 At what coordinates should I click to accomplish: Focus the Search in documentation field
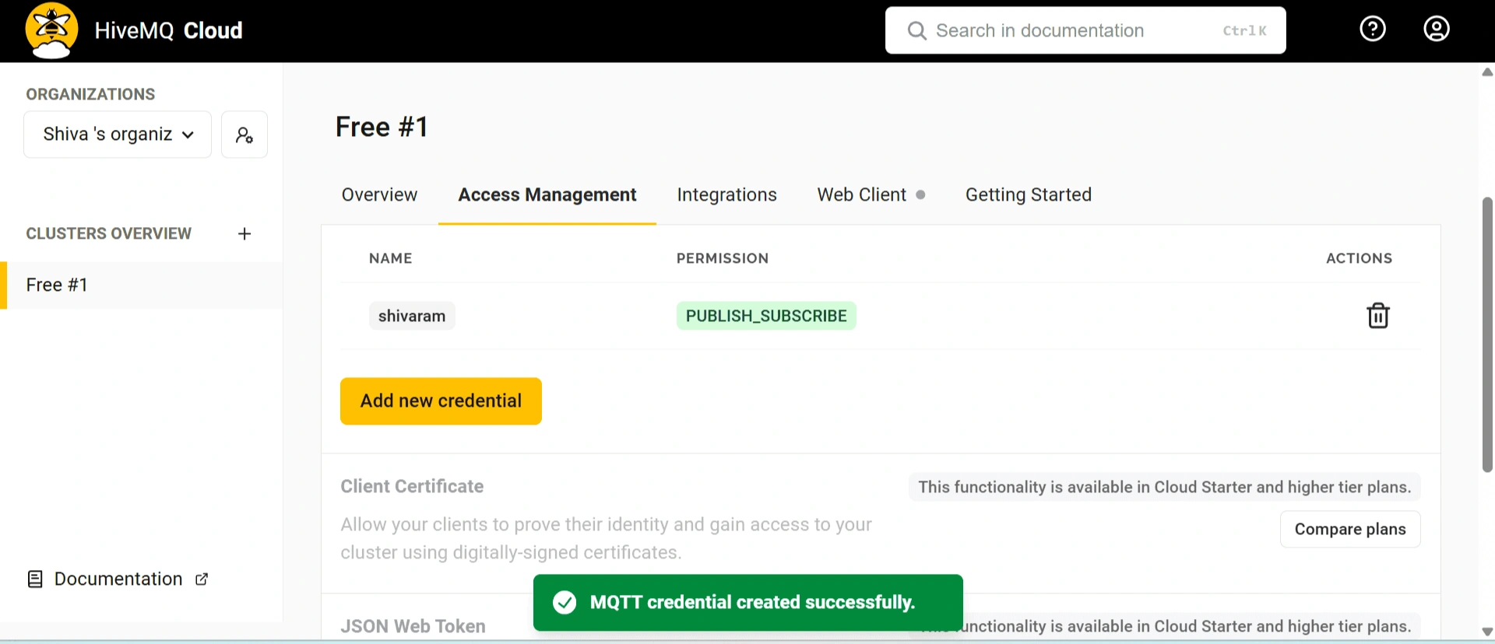click(1085, 30)
